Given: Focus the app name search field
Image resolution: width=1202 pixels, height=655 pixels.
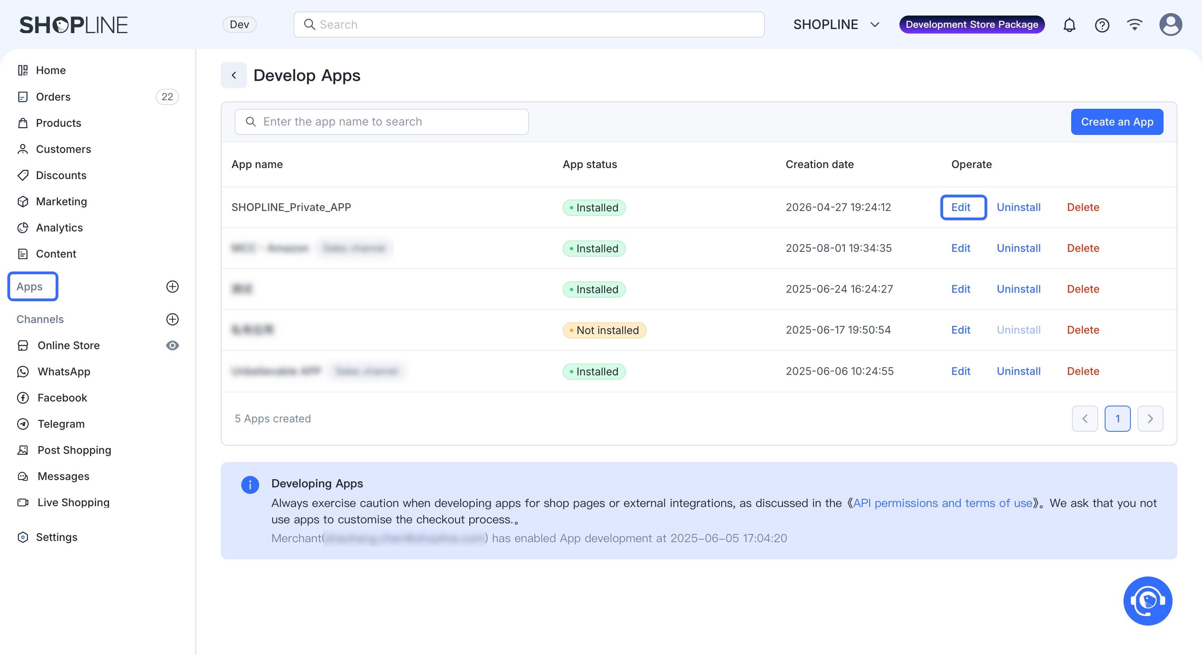Looking at the screenshot, I should point(382,122).
